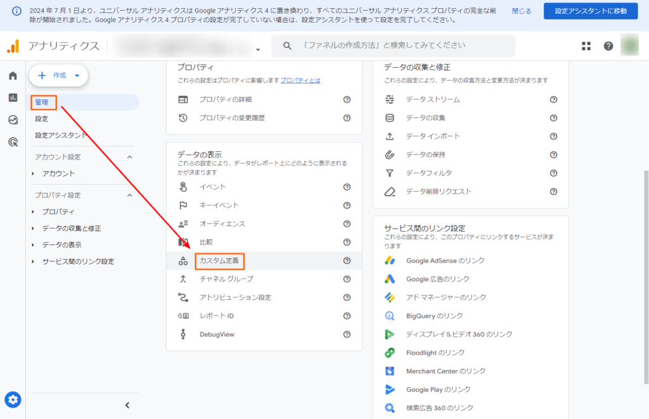Viewport: 649px width, 419px height.
Task: Click help icon next to 比較
Action: 347,242
